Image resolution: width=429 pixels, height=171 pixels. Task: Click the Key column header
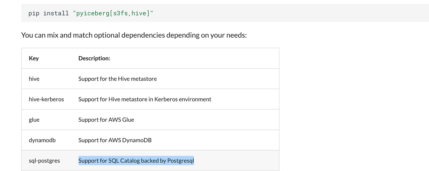(x=34, y=58)
